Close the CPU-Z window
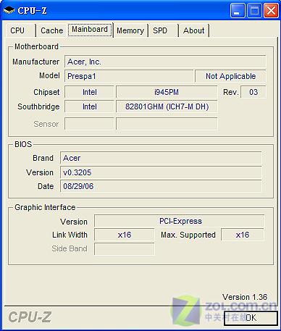Image resolution: width=281 pixels, height=331 pixels. (271, 10)
